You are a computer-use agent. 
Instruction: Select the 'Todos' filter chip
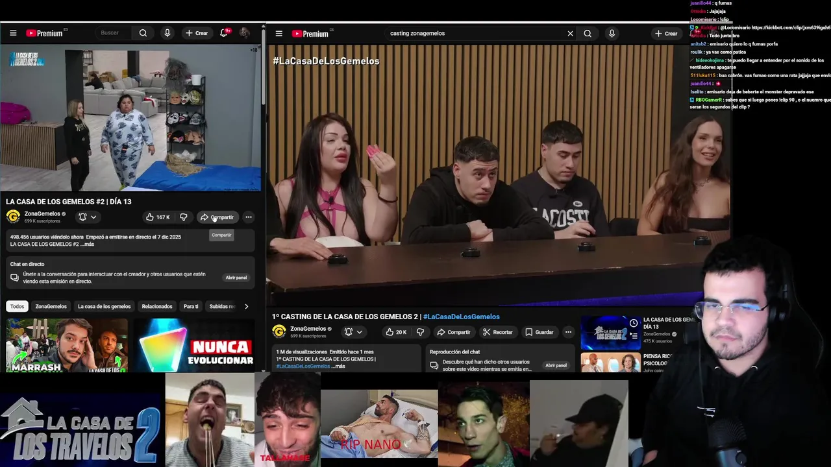[17, 306]
